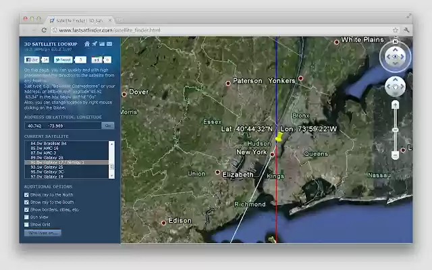Click the Facebook Like button
The width and height of the screenshot is (432, 270).
point(32,60)
